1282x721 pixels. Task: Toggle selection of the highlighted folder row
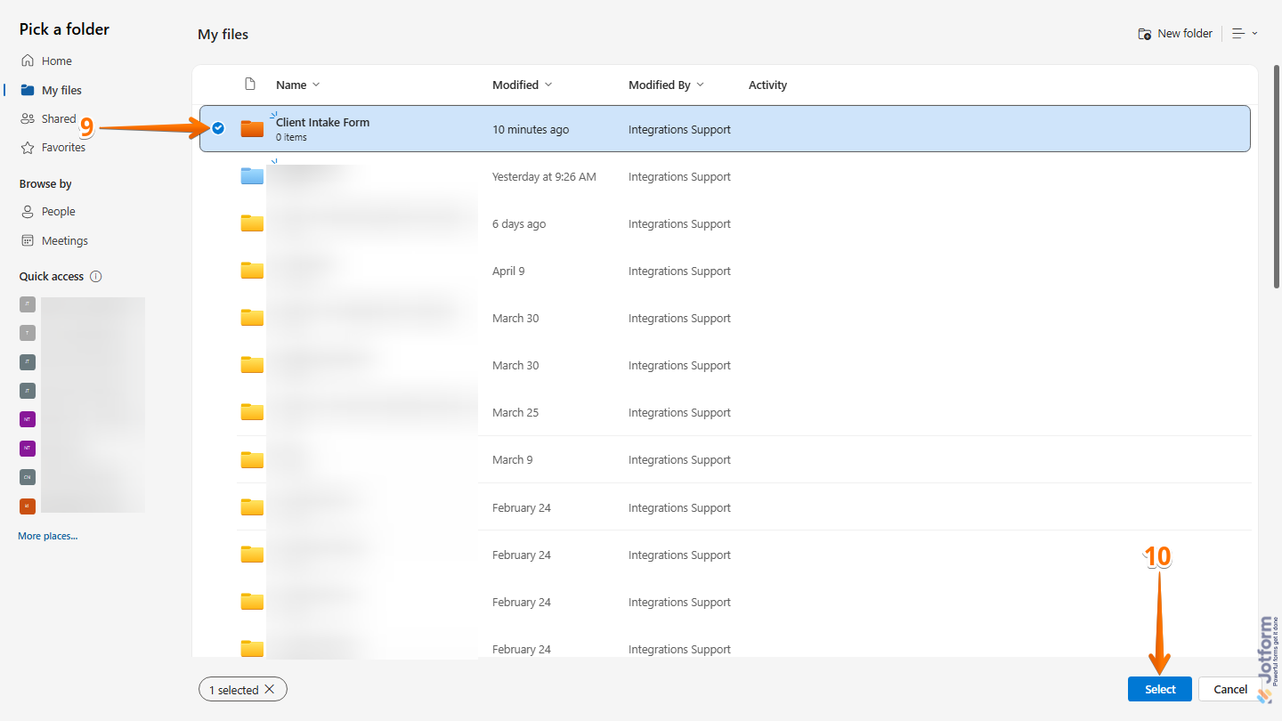(217, 128)
